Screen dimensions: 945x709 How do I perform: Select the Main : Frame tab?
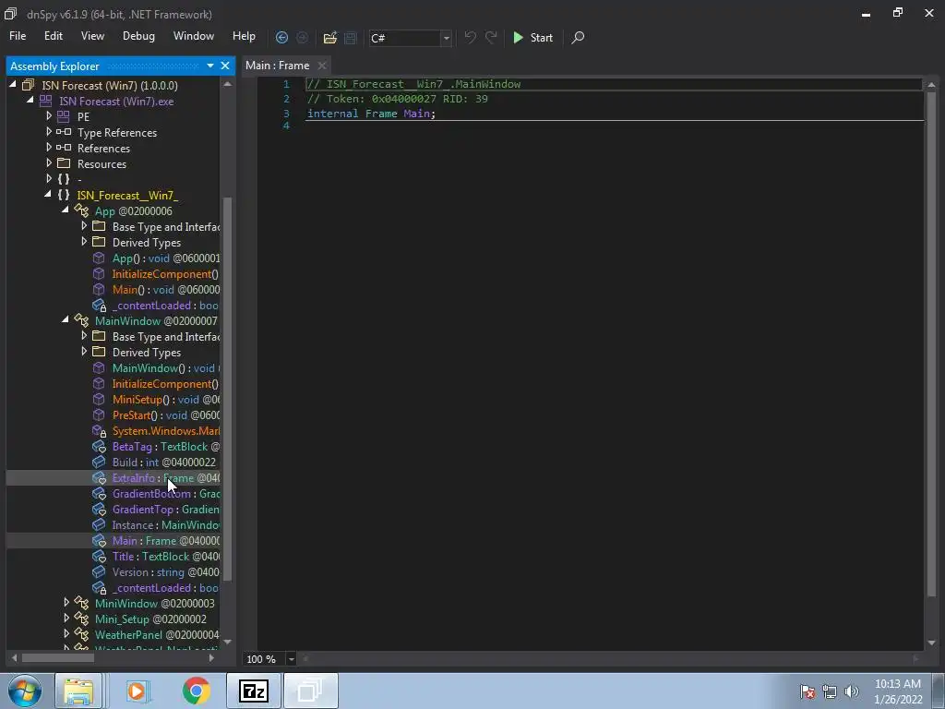tap(277, 66)
